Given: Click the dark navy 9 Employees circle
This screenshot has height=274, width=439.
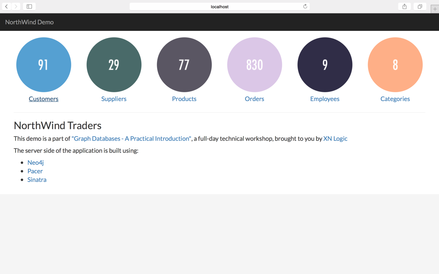Looking at the screenshot, I should (325, 65).
